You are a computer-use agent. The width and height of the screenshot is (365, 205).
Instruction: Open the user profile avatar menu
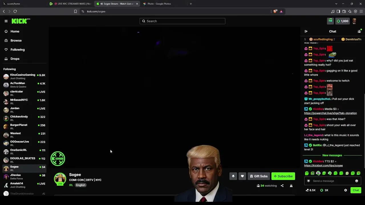pyautogui.click(x=354, y=21)
